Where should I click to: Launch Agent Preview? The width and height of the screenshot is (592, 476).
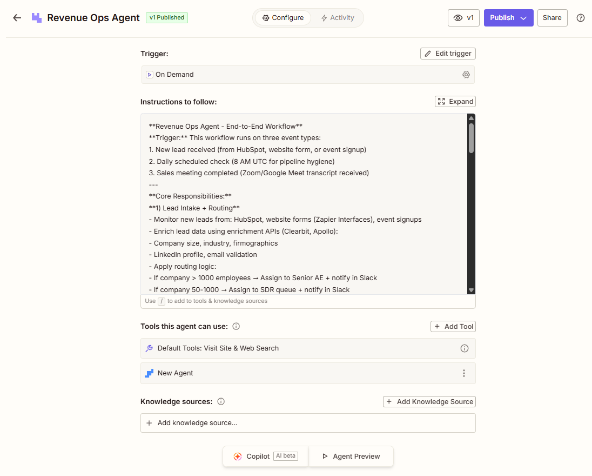351,456
